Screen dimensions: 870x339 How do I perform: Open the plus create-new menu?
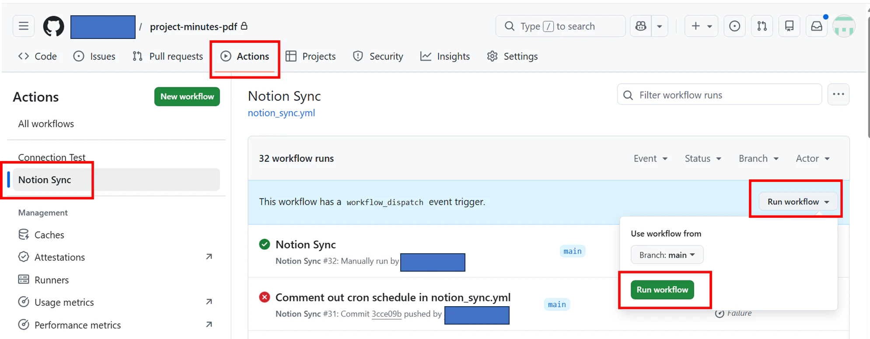(701, 26)
